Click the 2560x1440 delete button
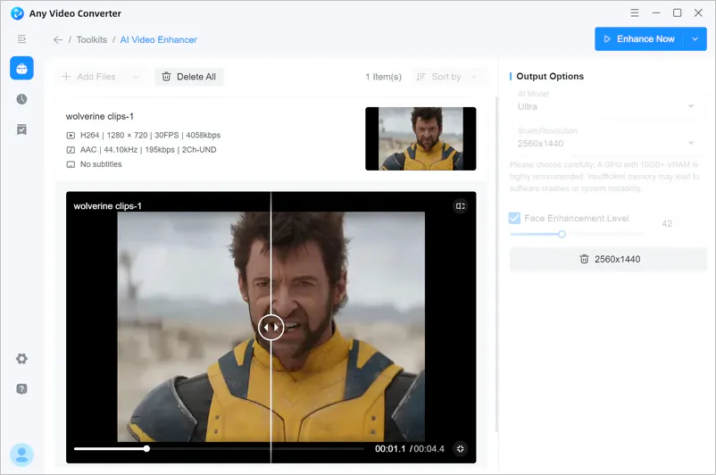Viewport: 716px width, 475px height. 608,259
